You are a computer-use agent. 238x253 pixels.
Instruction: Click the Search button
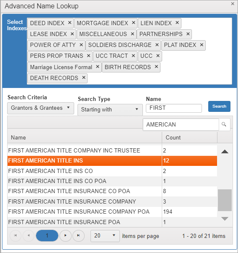pos(219,106)
